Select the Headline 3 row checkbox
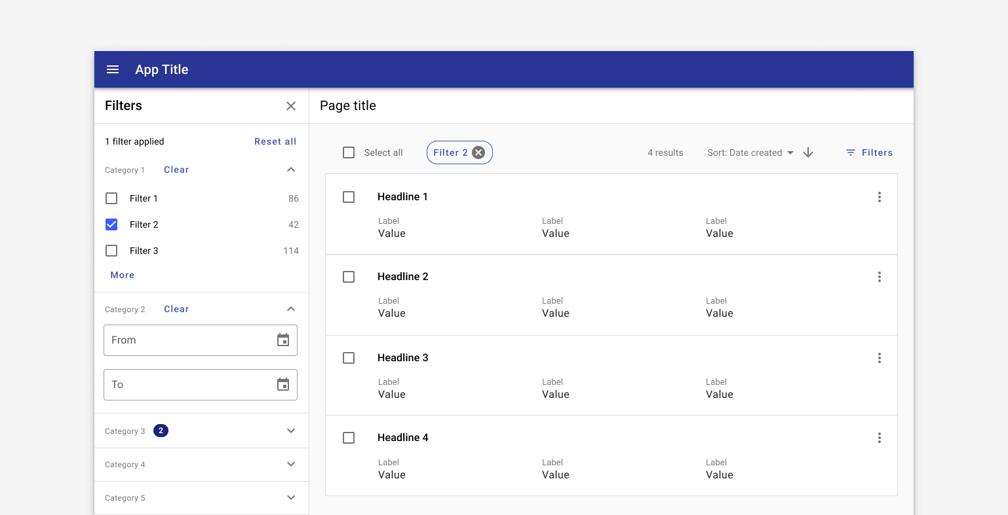This screenshot has height=515, width=1008. 349,358
